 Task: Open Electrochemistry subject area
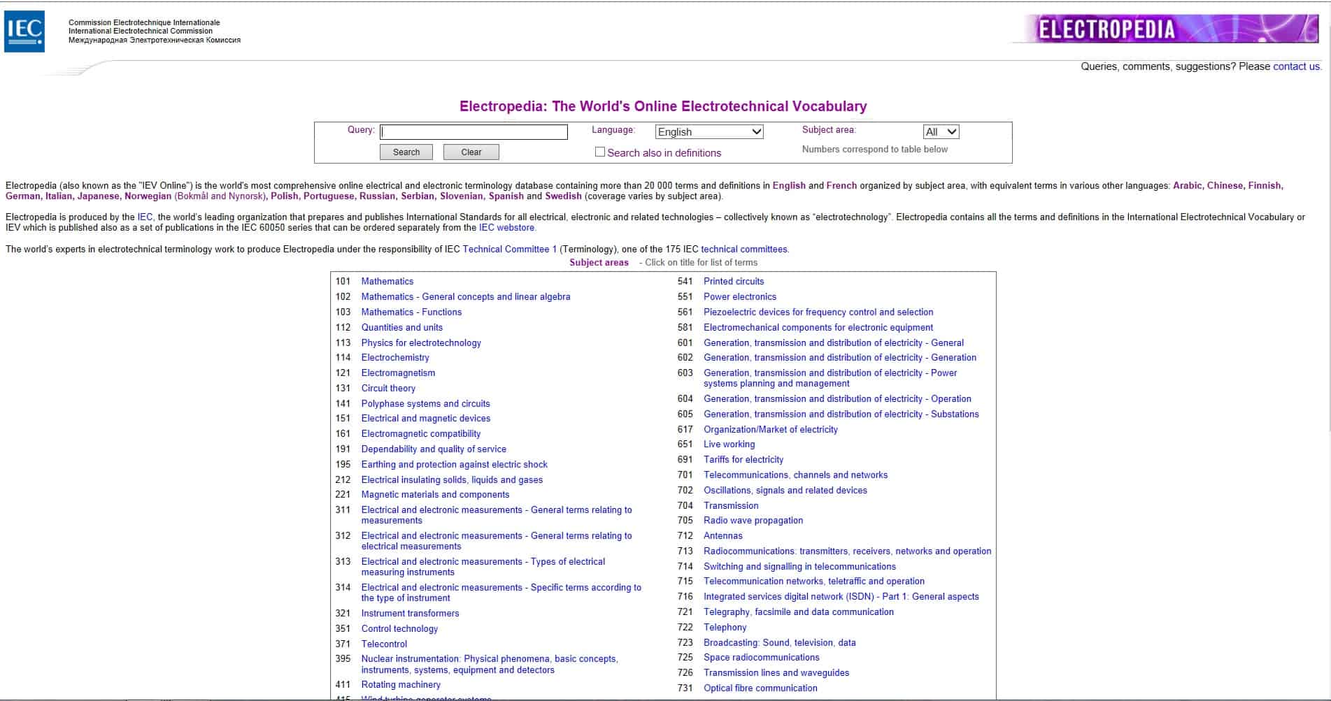[x=395, y=357]
